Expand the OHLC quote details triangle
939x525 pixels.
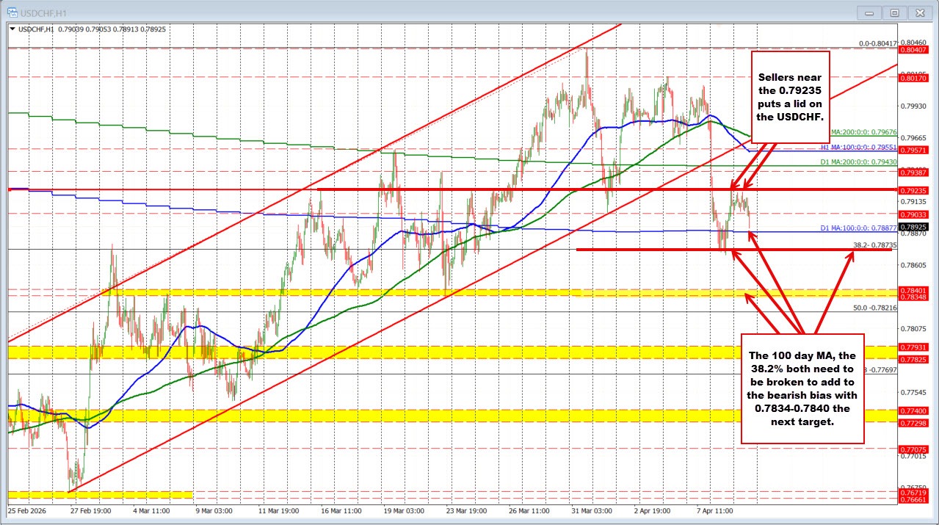click(x=13, y=28)
